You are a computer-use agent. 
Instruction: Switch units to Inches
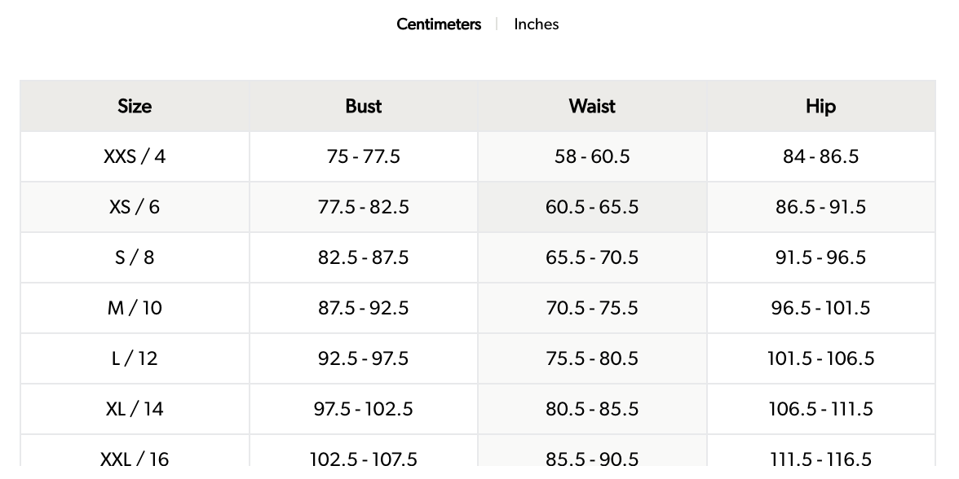click(x=536, y=24)
